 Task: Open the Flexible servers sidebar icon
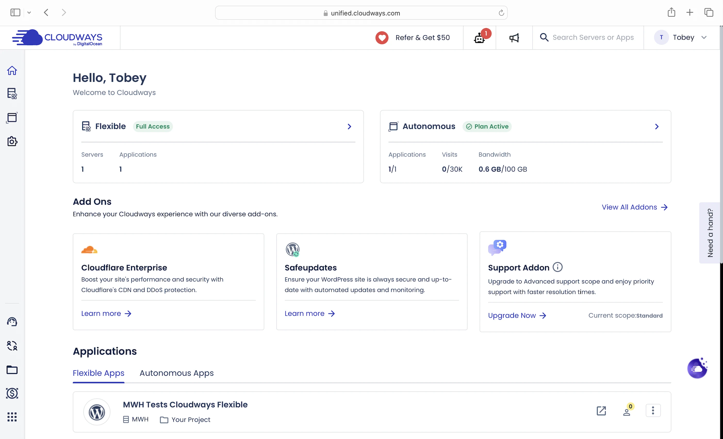coord(12,94)
